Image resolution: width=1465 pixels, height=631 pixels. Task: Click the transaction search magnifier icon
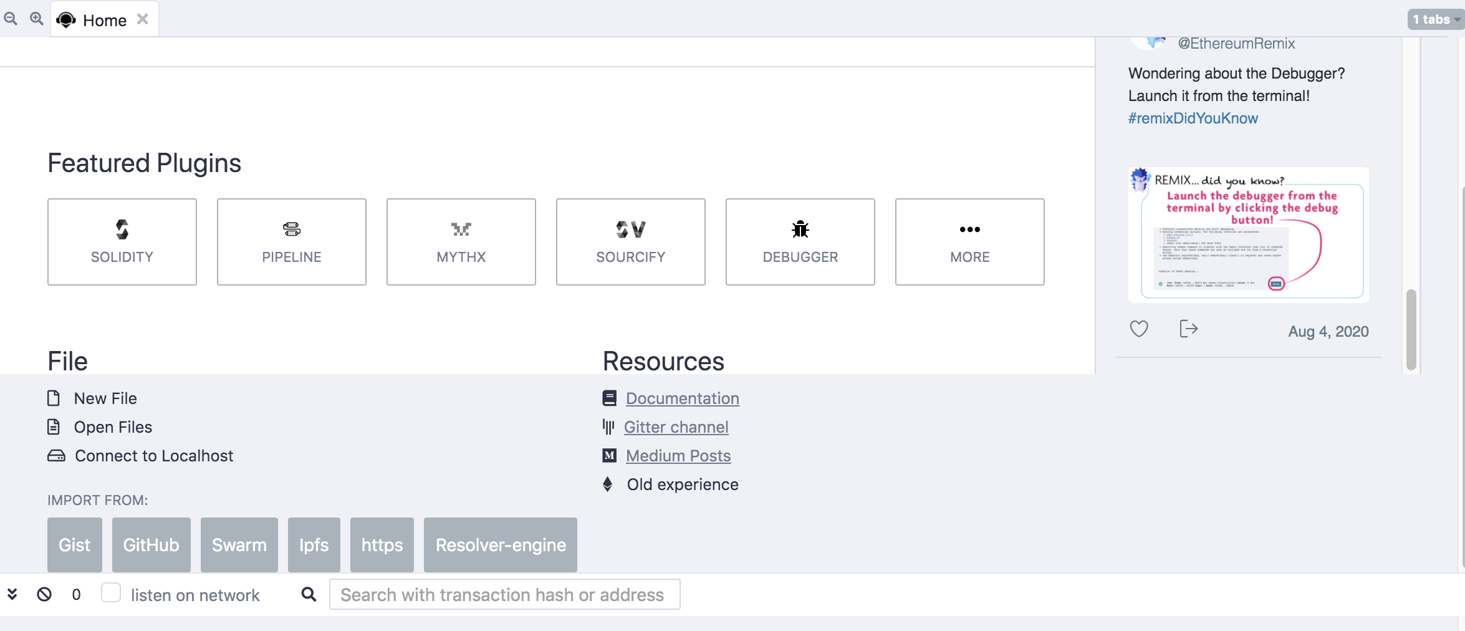[x=309, y=594]
